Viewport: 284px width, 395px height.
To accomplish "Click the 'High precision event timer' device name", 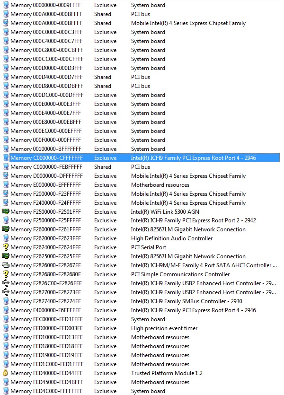I will (x=164, y=328).
